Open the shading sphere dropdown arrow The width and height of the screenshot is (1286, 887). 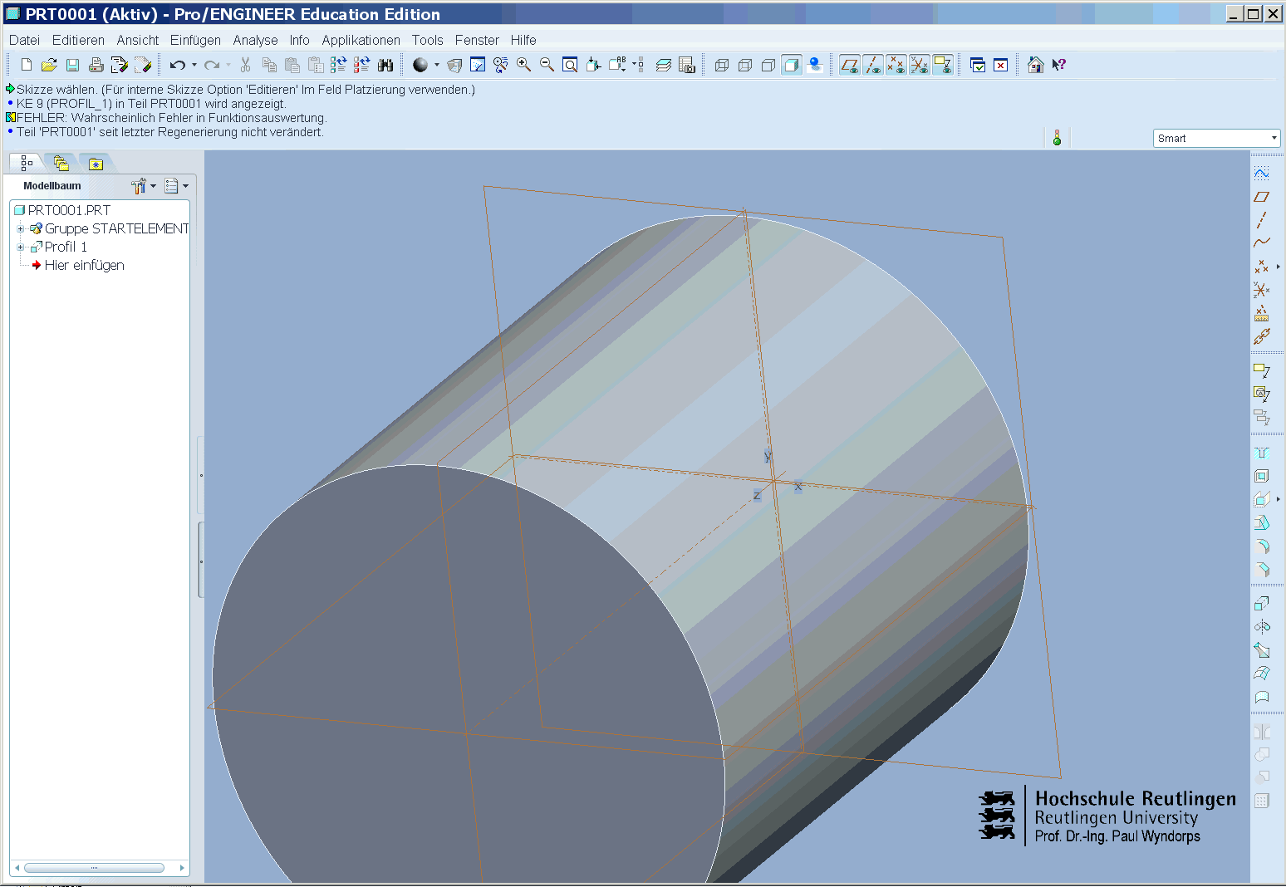pyautogui.click(x=437, y=65)
